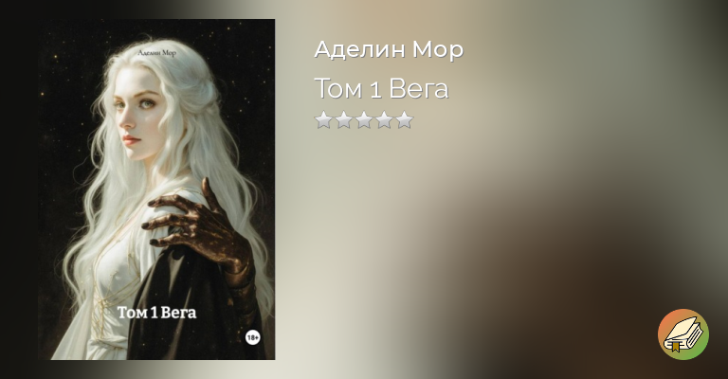Viewport: 728px width, 379px height.
Task: Select the third rating star
Action: click(x=364, y=119)
